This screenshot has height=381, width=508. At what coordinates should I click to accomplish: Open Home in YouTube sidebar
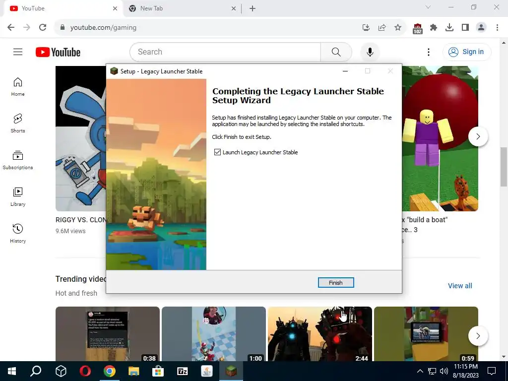18,87
